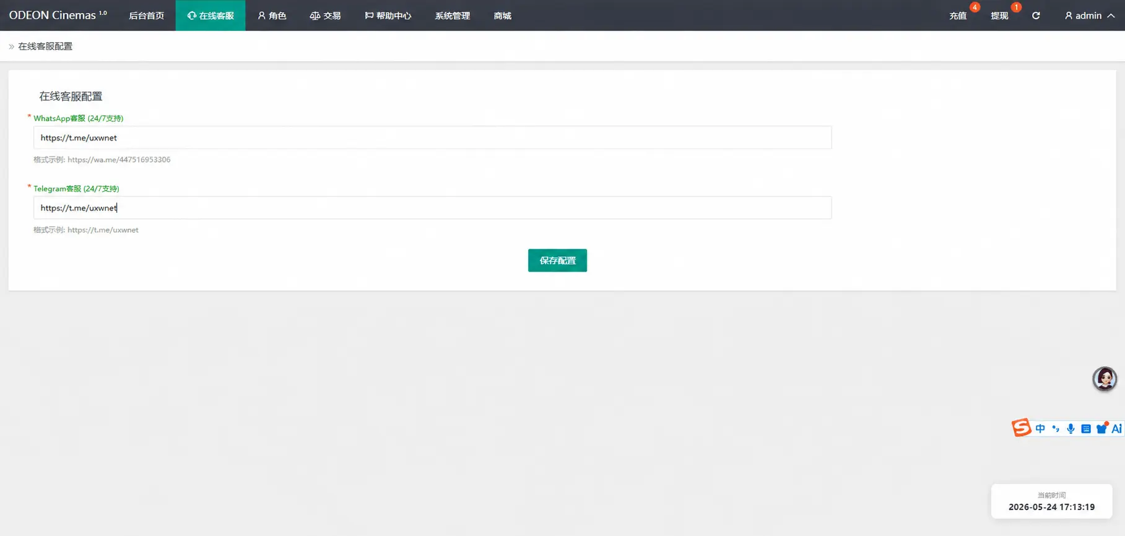Click the microphone voice input icon
This screenshot has width=1125, height=536.
pyautogui.click(x=1071, y=428)
